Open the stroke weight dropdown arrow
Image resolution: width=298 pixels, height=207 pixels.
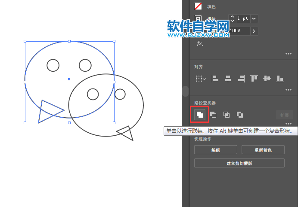(x=254, y=18)
